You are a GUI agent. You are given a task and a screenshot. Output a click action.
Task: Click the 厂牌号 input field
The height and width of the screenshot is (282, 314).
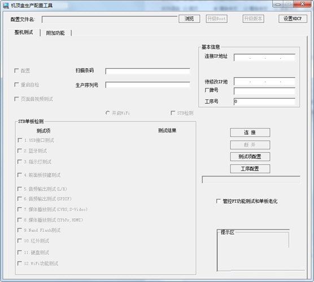pos(264,91)
